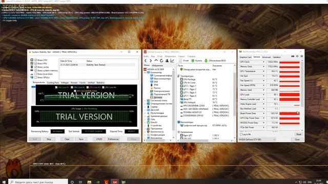The height and width of the screenshot is (184, 328).
Task: Collapse the Компьютер tree node
Action: (x=145, y=73)
